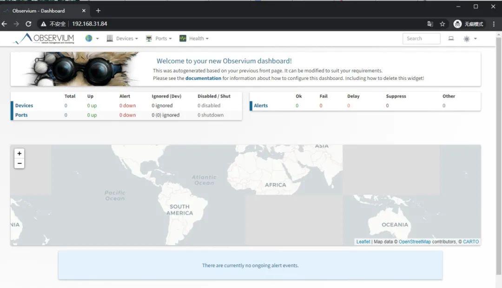Click inside the Search input field
The image size is (502, 288).
pyautogui.click(x=421, y=39)
